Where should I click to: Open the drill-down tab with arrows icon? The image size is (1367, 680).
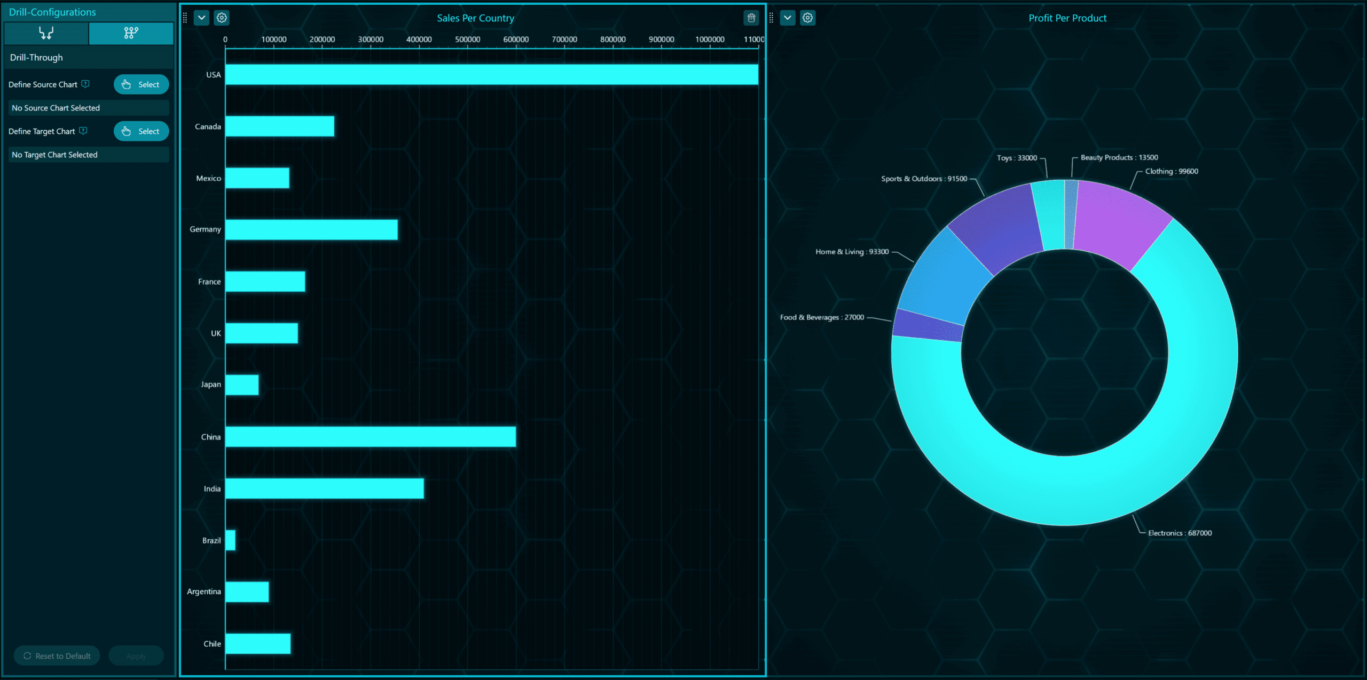46,33
